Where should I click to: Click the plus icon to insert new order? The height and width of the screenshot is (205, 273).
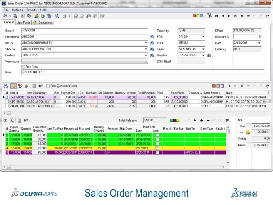pos(242,16)
